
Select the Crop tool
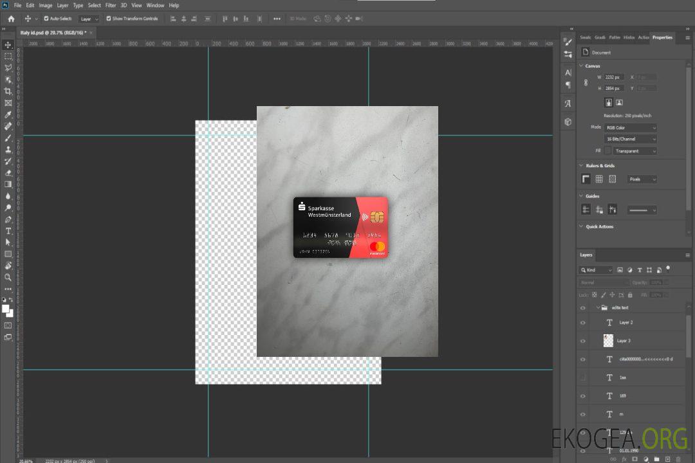[8, 91]
